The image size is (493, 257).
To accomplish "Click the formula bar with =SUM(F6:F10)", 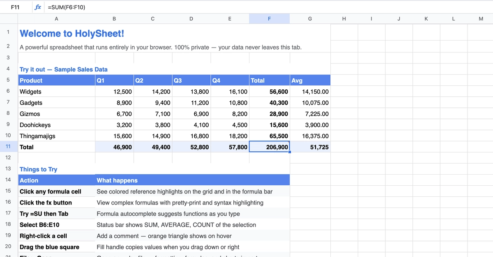I will click(x=269, y=7).
